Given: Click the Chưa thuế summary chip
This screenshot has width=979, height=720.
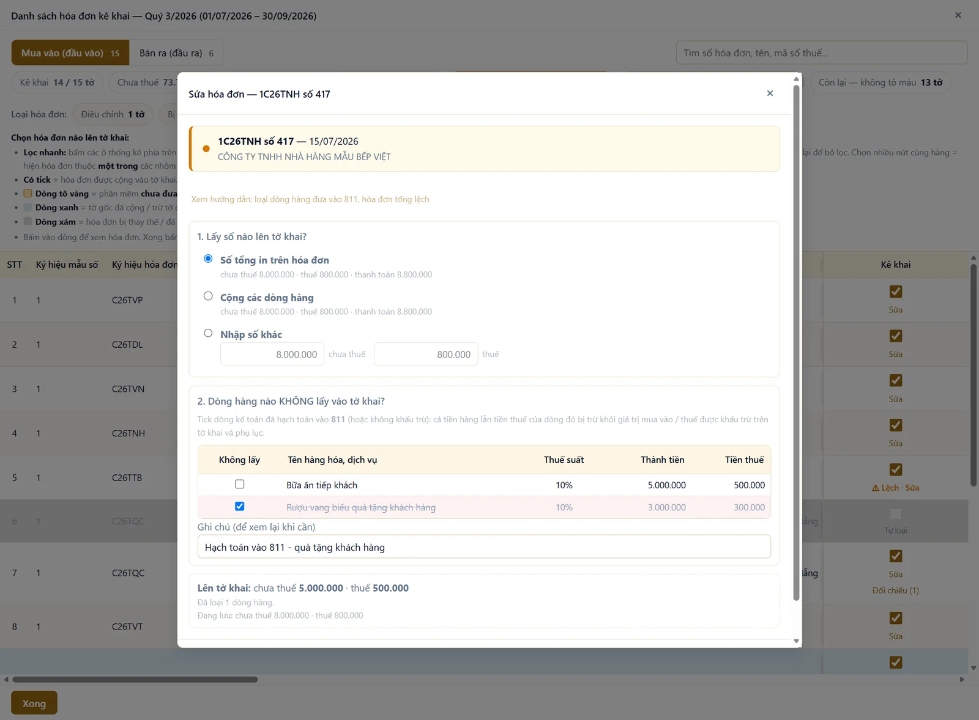Looking at the screenshot, I should click(x=144, y=83).
